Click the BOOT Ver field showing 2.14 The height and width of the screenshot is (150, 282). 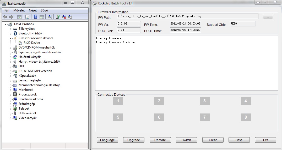click(129, 30)
